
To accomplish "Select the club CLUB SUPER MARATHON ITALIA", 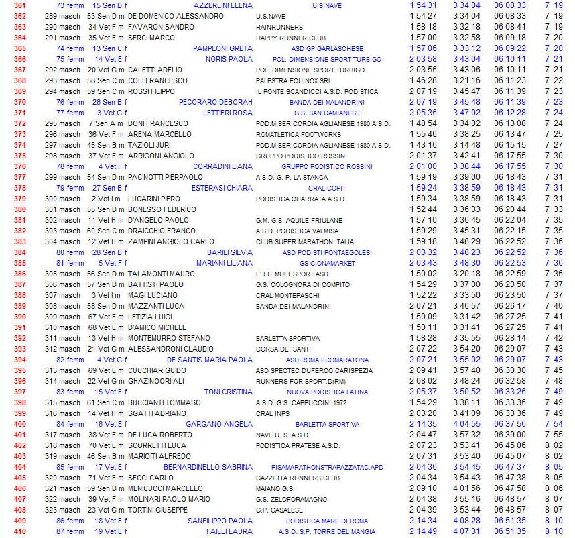I will point(305,242).
